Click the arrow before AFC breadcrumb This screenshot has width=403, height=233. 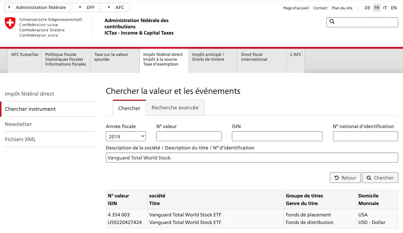pyautogui.click(x=109, y=7)
